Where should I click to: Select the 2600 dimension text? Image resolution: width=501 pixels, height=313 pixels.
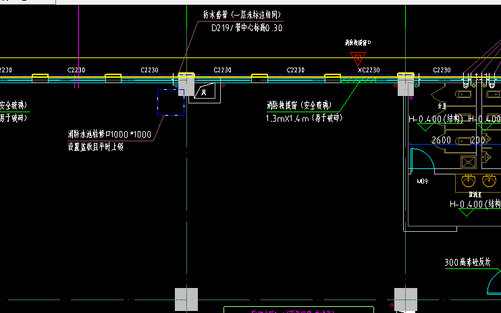point(442,140)
